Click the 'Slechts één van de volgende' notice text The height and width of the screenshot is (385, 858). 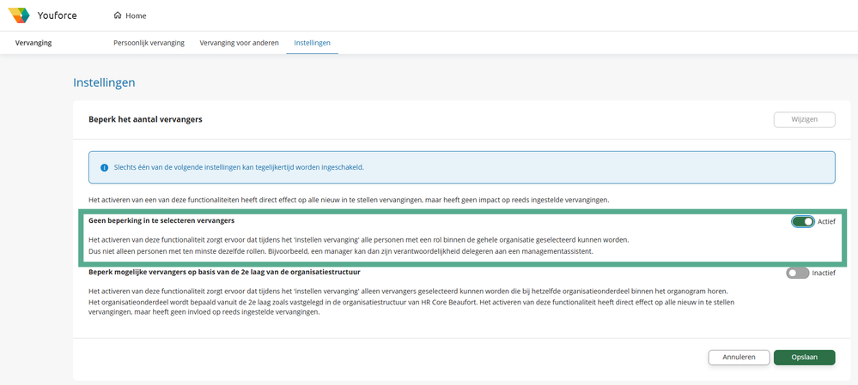click(x=239, y=168)
